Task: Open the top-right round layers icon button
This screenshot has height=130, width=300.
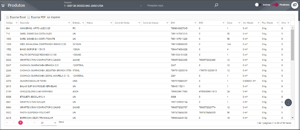Action: [295, 5]
